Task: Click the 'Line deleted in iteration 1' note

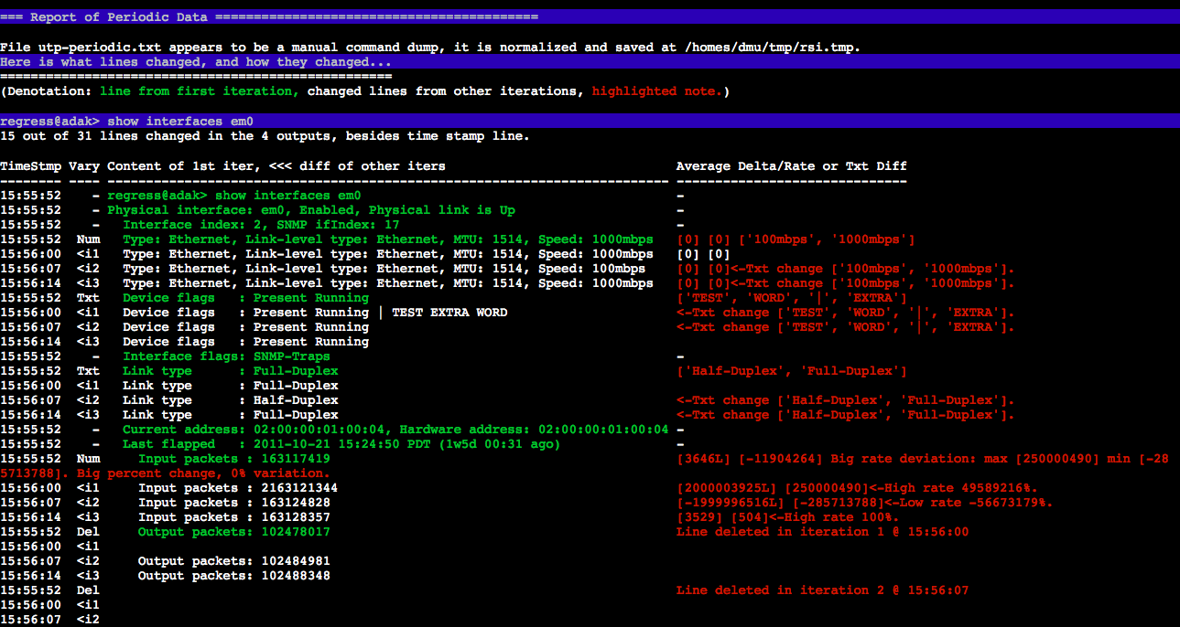Action: 822,532
